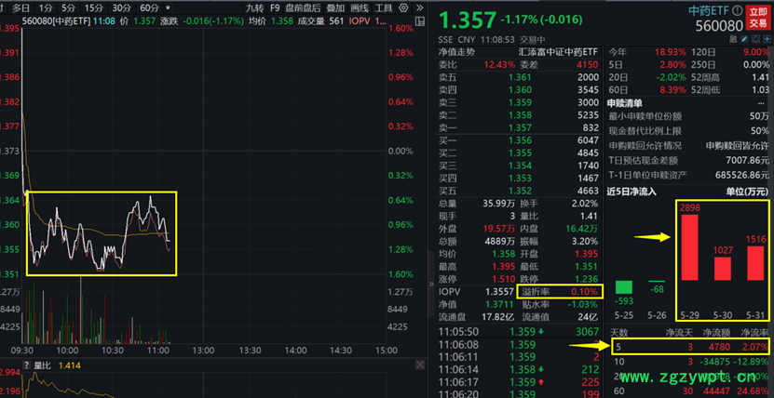774x398 pixels.
Task: Select the 15分 timeframe tab
Action: (94, 7)
